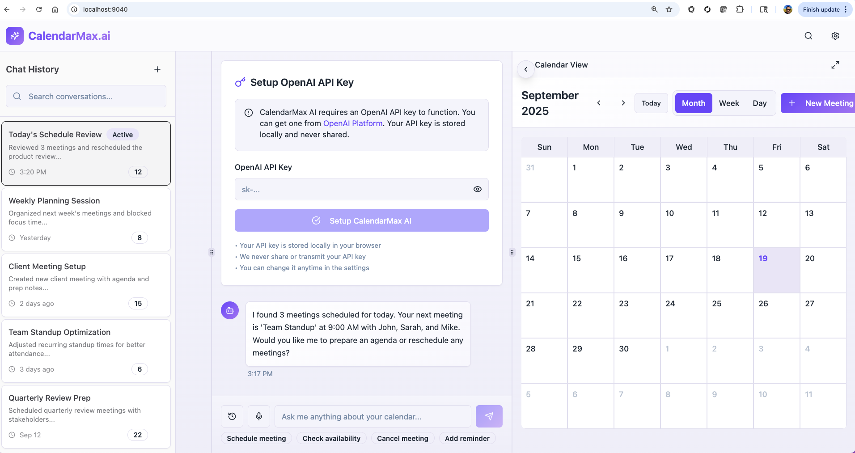855x453 pixels.
Task: Select September 27 calendar cell
Action: (x=823, y=316)
